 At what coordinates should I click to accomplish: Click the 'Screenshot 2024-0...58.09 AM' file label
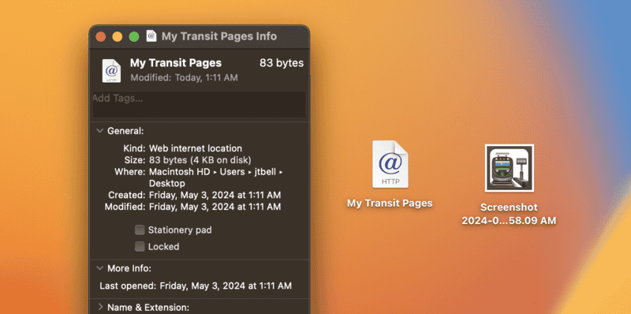(509, 214)
